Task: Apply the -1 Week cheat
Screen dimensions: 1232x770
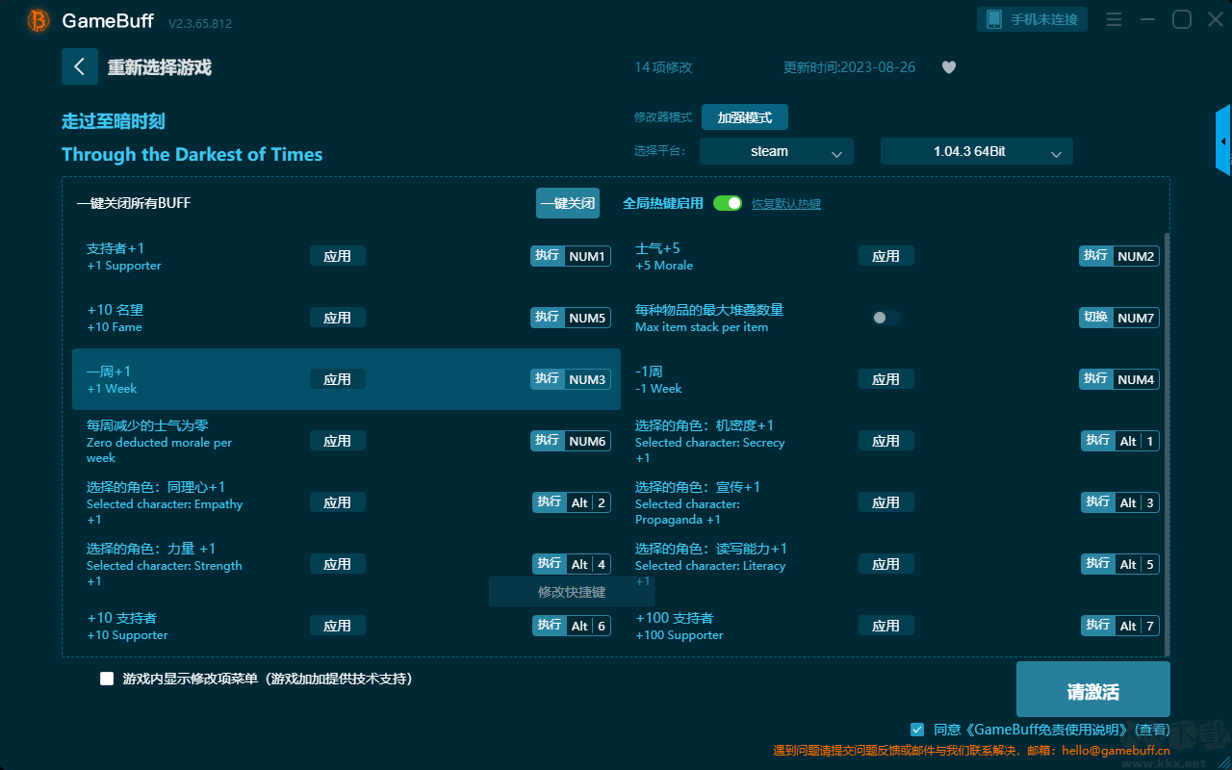Action: [x=886, y=379]
